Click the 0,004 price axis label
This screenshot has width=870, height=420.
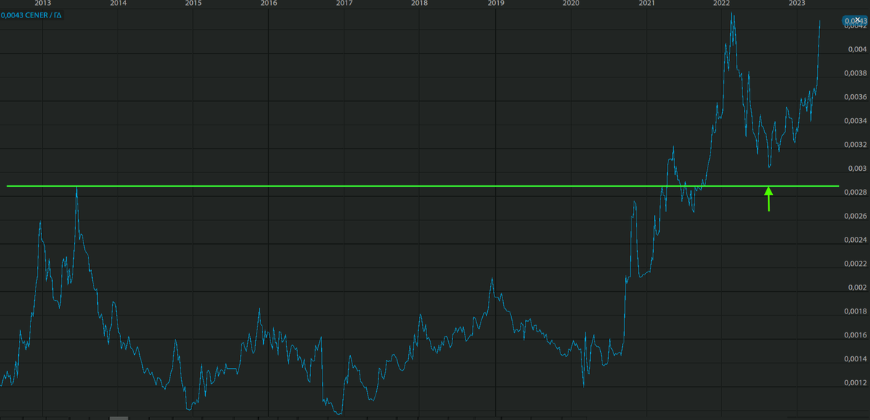pos(857,49)
